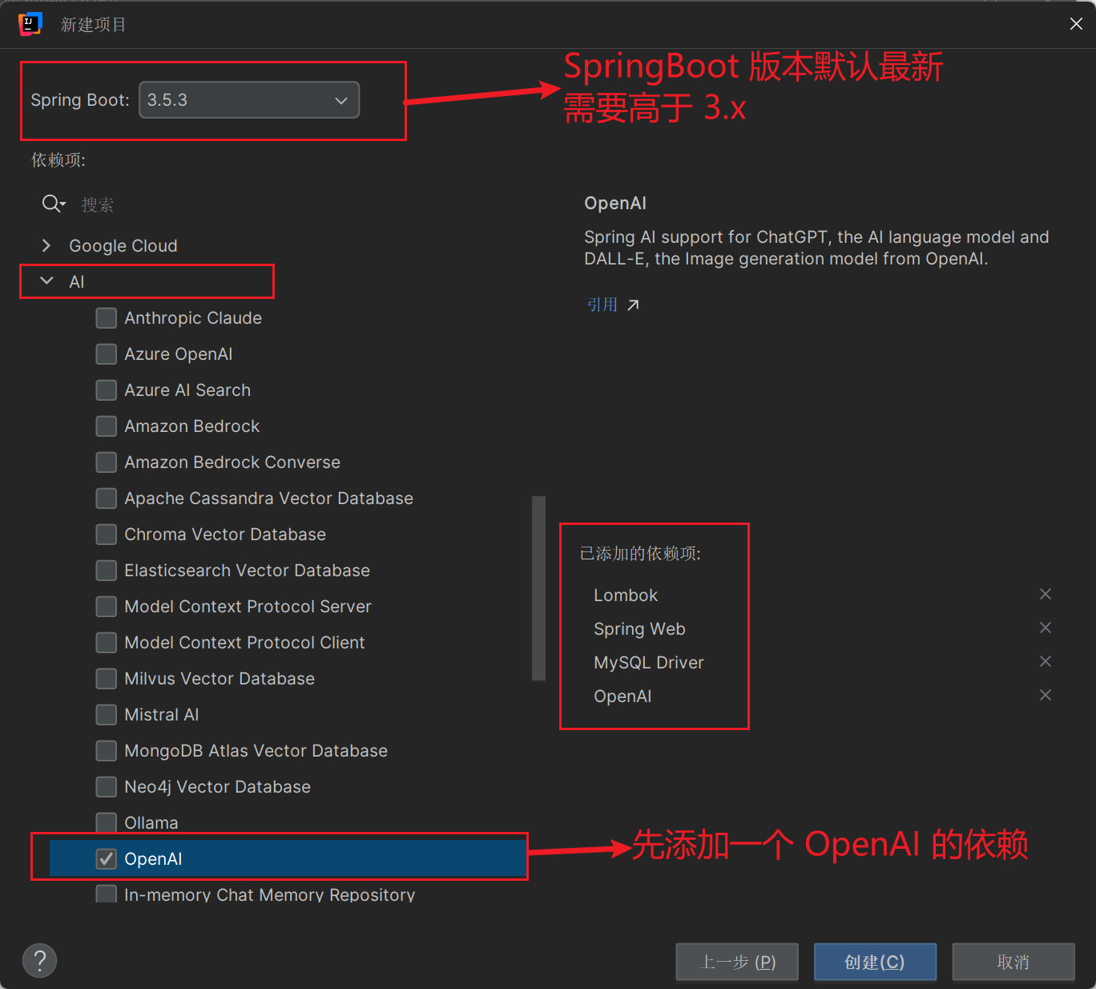
Task: Select Spring Web in added dependencies
Action: click(639, 629)
